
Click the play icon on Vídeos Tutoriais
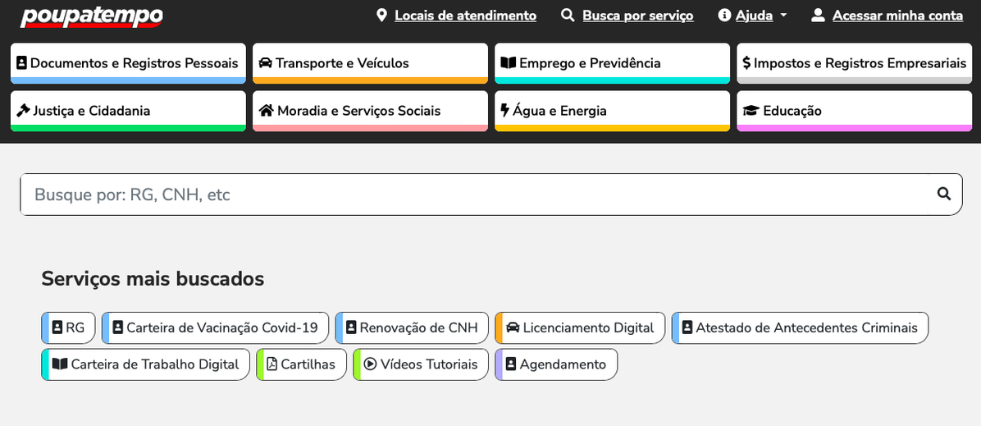tap(370, 364)
